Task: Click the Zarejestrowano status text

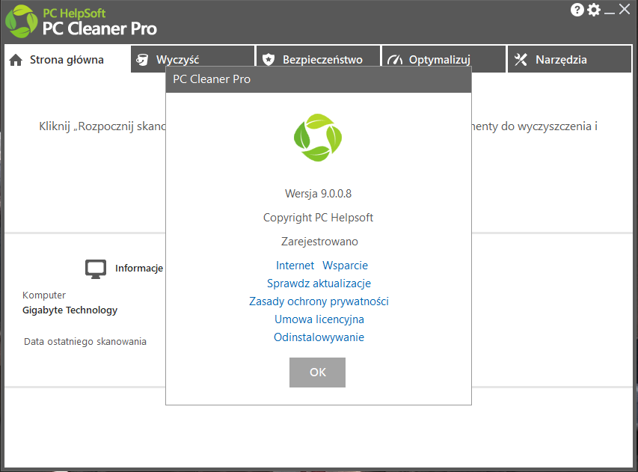Action: point(319,242)
